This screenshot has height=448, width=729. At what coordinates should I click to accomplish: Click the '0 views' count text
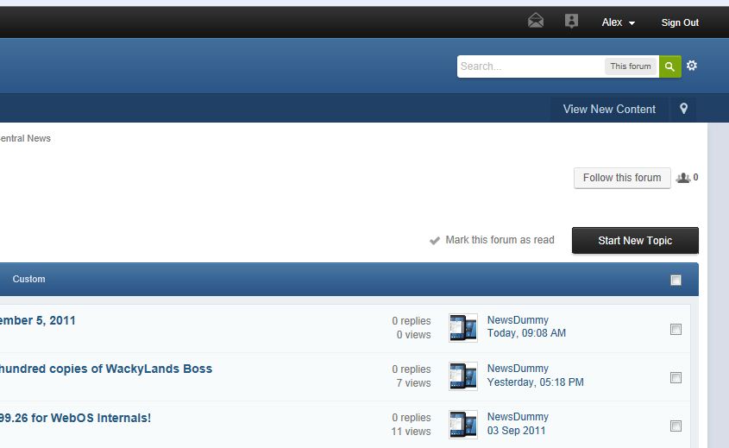coord(413,334)
